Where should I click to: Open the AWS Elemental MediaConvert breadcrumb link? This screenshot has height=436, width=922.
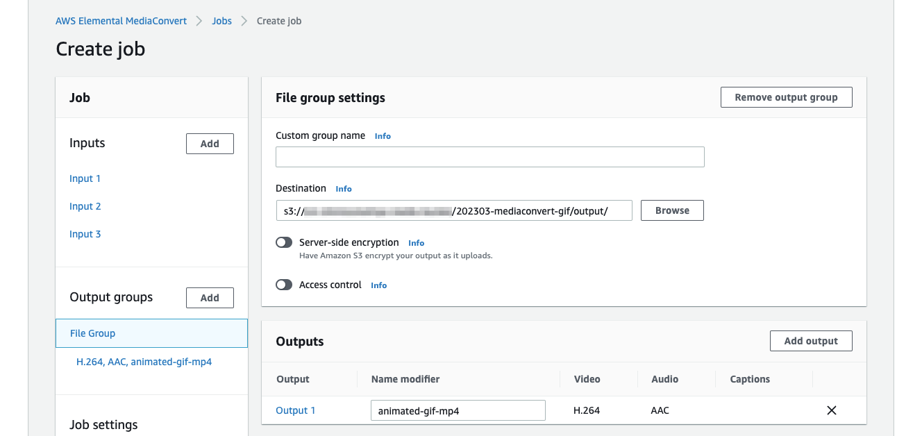[x=121, y=21]
